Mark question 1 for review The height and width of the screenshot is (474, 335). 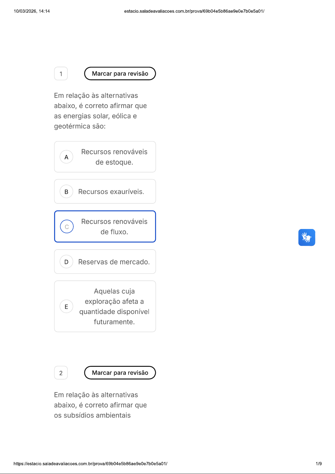120,73
